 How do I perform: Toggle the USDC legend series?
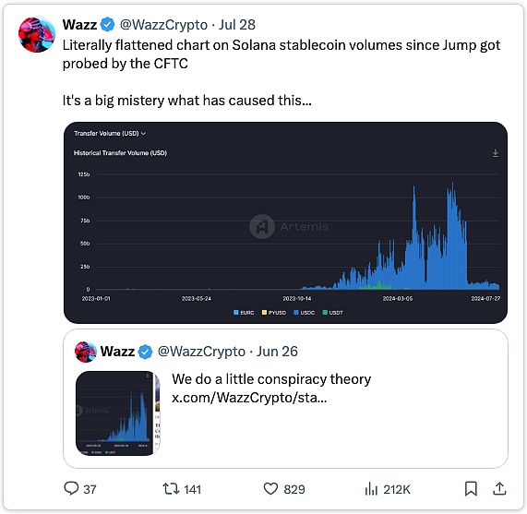click(x=304, y=313)
